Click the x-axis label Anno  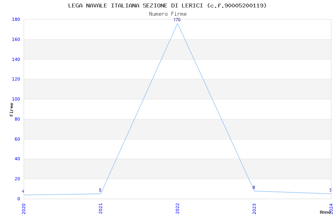(325, 212)
